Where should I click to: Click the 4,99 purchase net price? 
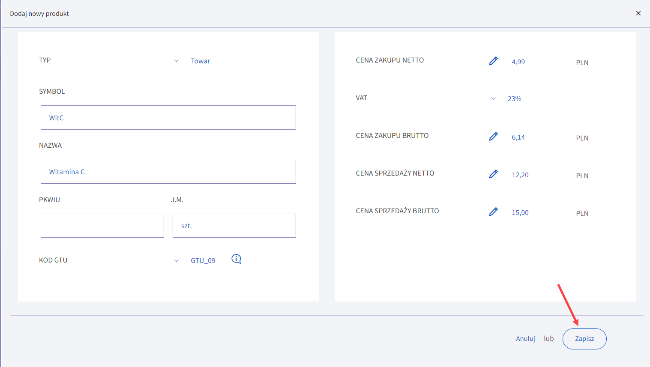(x=518, y=62)
